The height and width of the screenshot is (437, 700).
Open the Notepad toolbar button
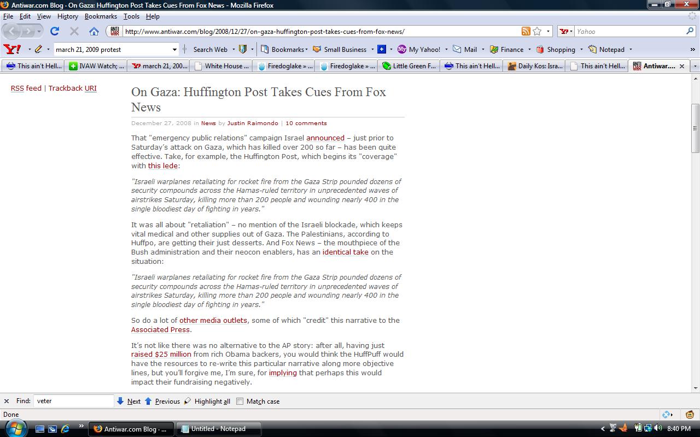coord(606,49)
